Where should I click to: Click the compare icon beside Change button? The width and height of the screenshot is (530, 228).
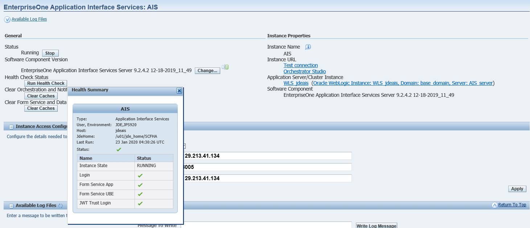click(225, 67)
